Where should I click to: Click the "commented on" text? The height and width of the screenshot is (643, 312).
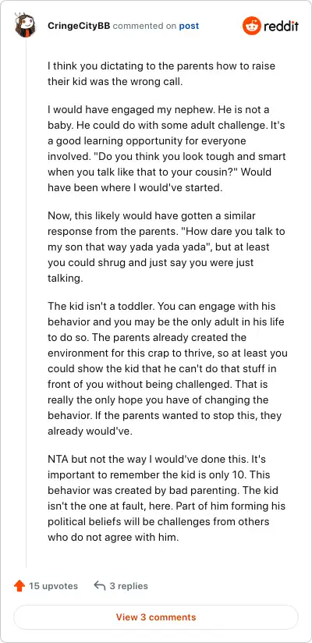[x=144, y=27]
